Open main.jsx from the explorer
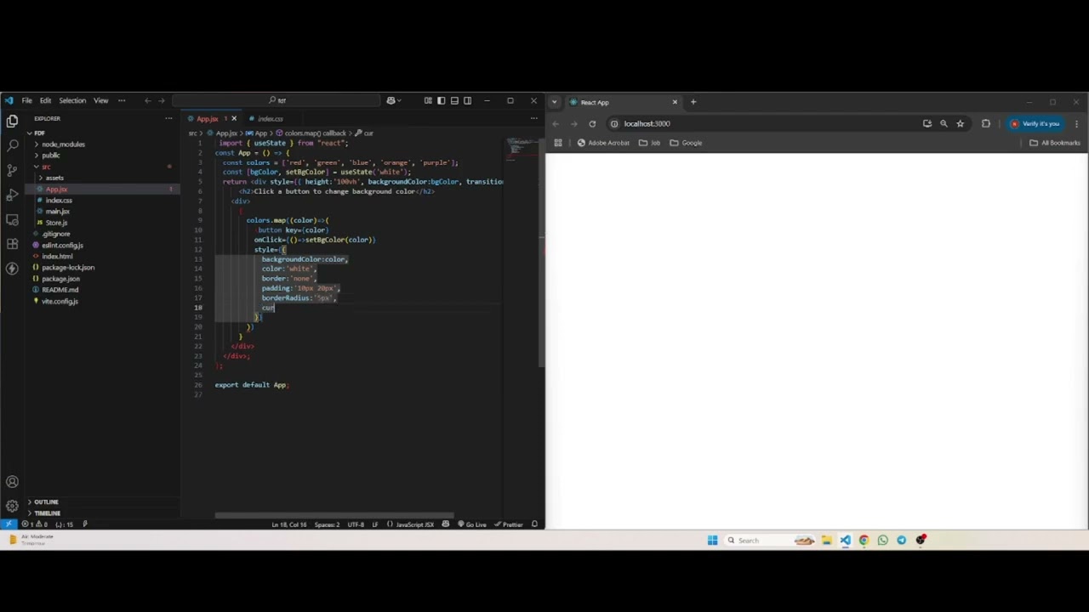This screenshot has width=1089, height=612. point(58,211)
